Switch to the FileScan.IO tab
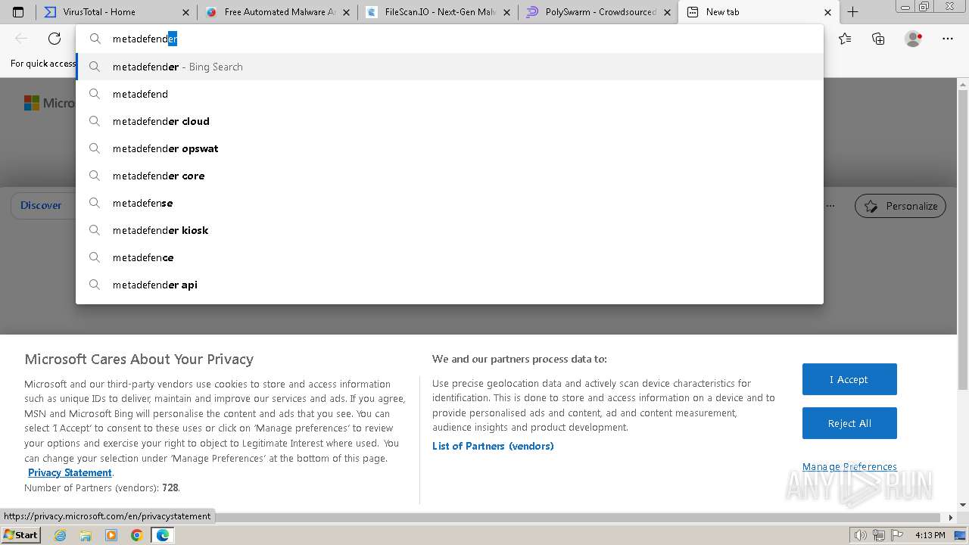 tap(438, 12)
